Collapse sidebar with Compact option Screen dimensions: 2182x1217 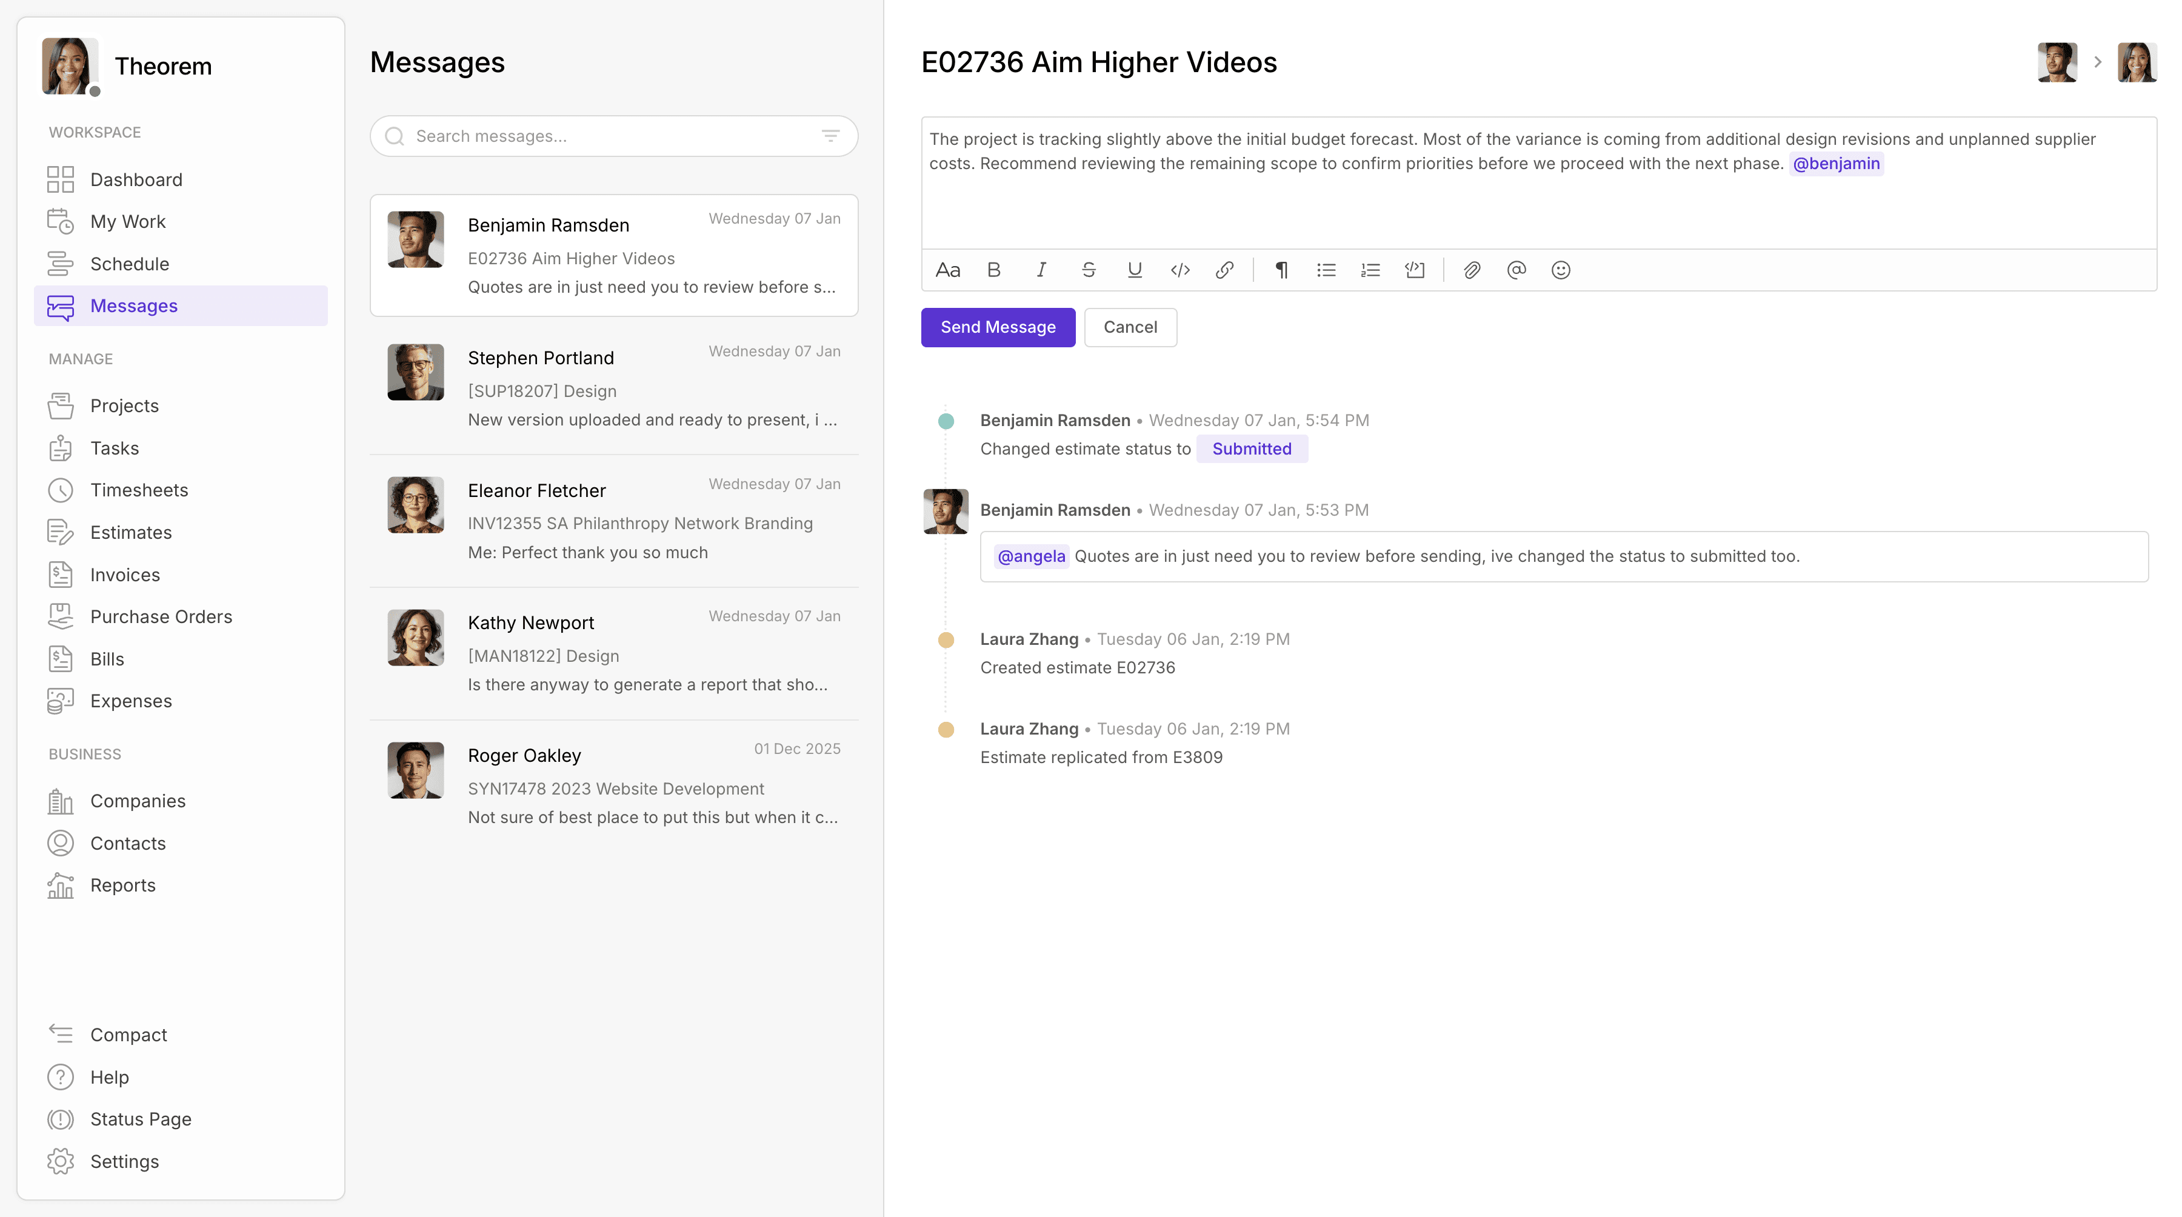[x=128, y=1034]
